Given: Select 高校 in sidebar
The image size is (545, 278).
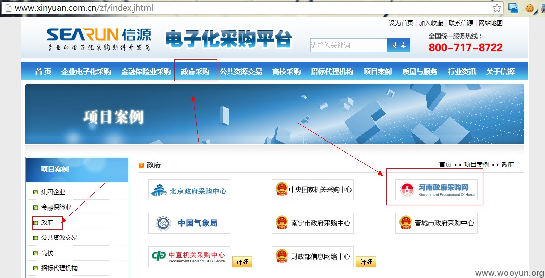Looking at the screenshot, I should pos(47,253).
